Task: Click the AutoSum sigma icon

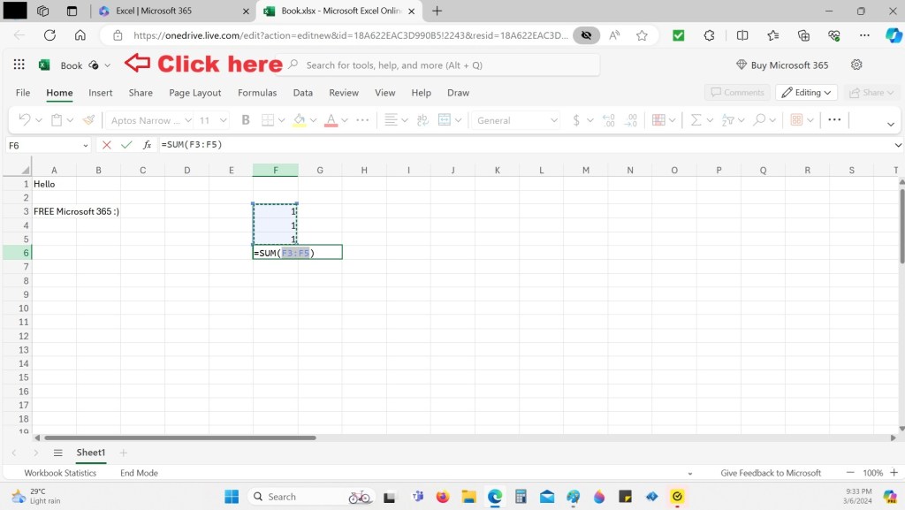Action: pyautogui.click(x=696, y=120)
